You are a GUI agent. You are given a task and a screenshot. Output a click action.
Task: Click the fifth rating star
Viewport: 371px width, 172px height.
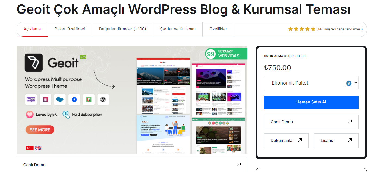[x=313, y=29]
